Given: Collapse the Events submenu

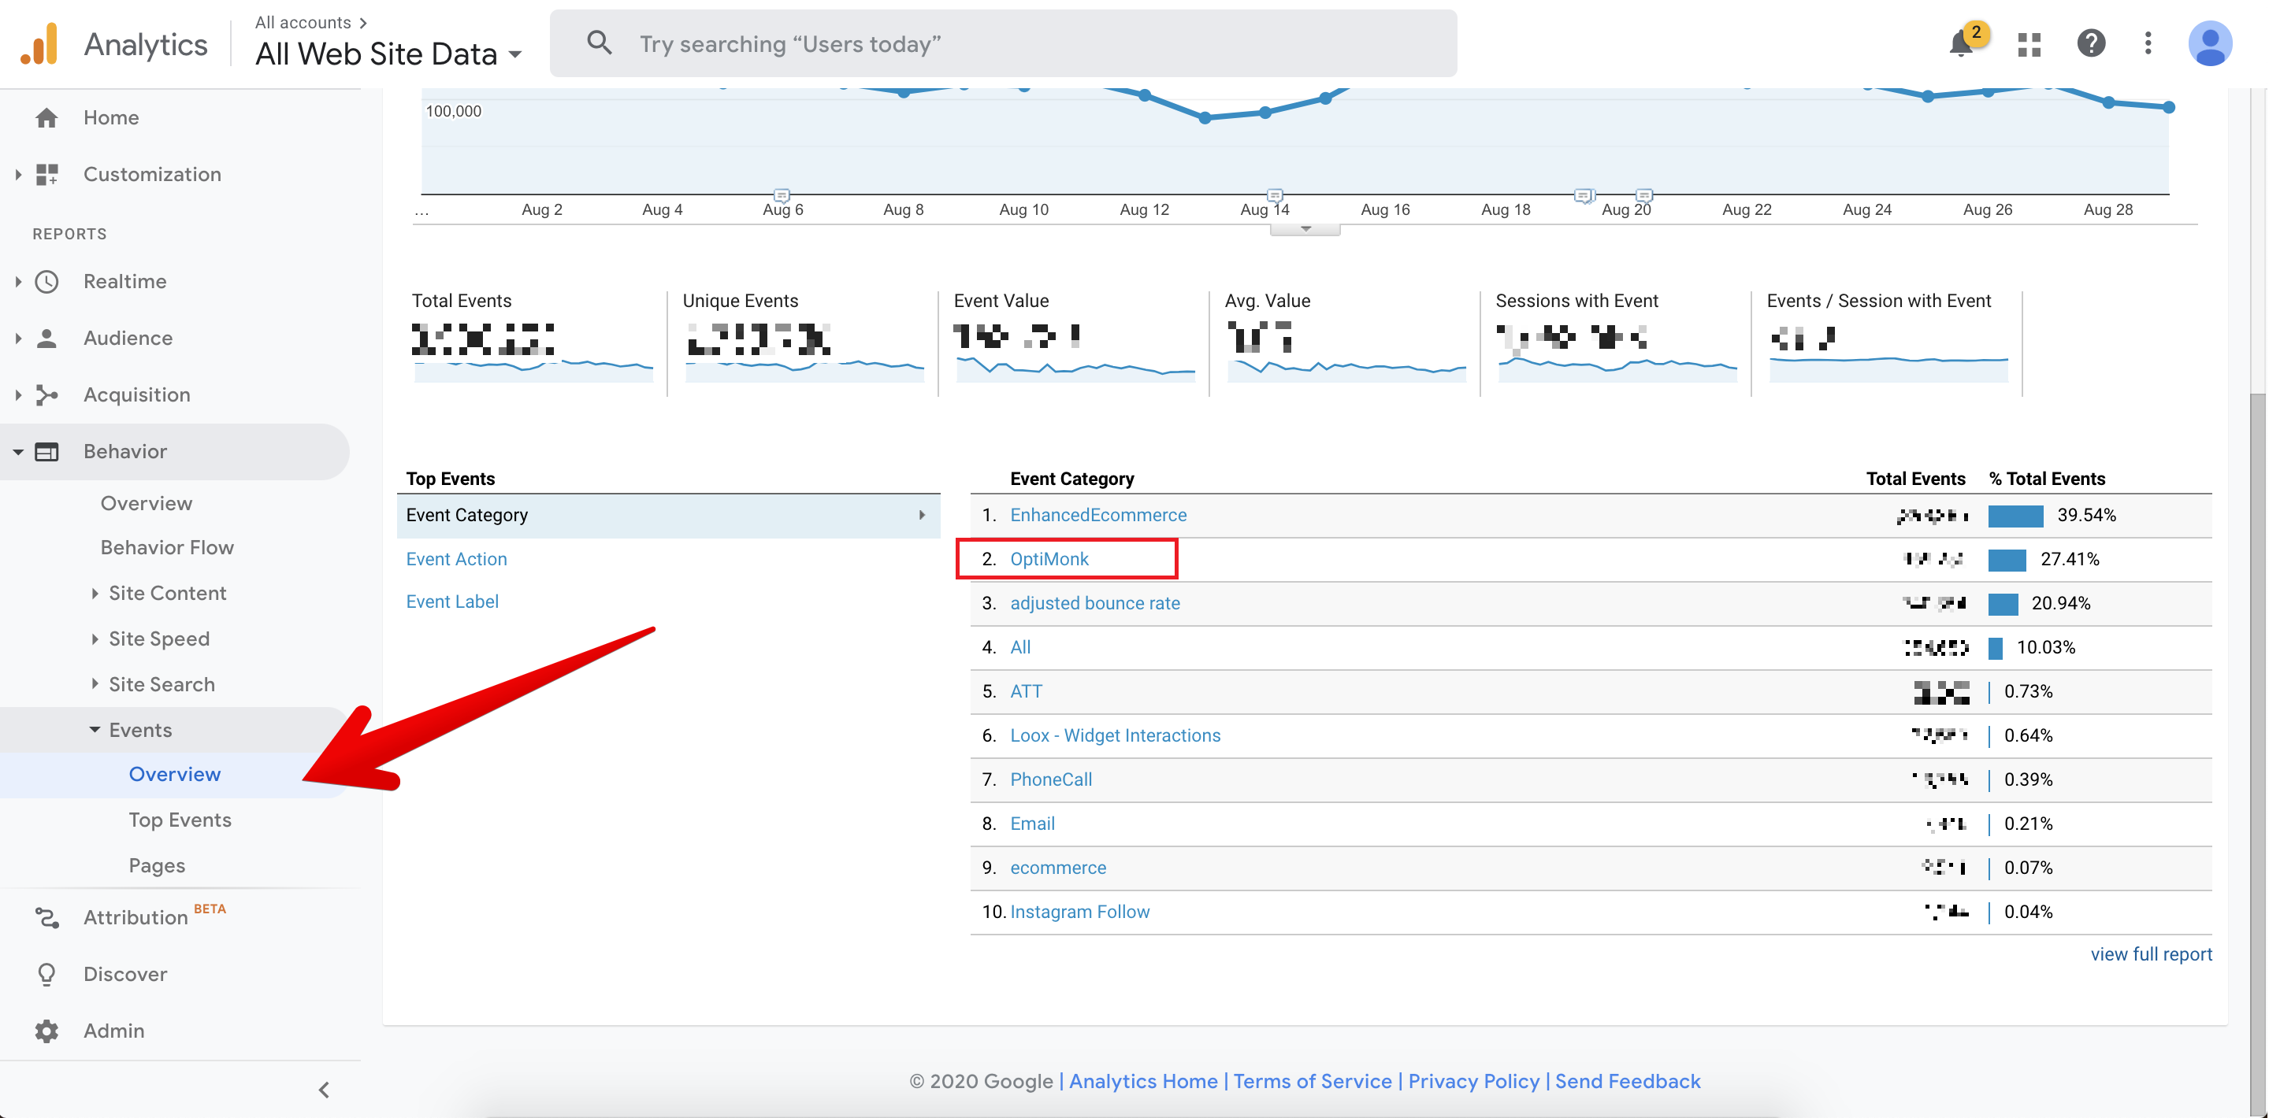Looking at the screenshot, I should [x=95, y=730].
